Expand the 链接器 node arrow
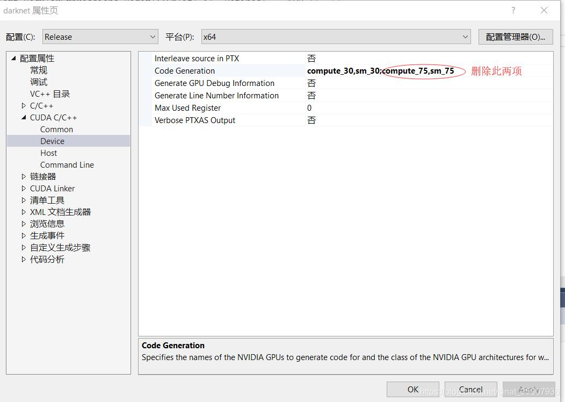This screenshot has width=565, height=402. click(24, 176)
